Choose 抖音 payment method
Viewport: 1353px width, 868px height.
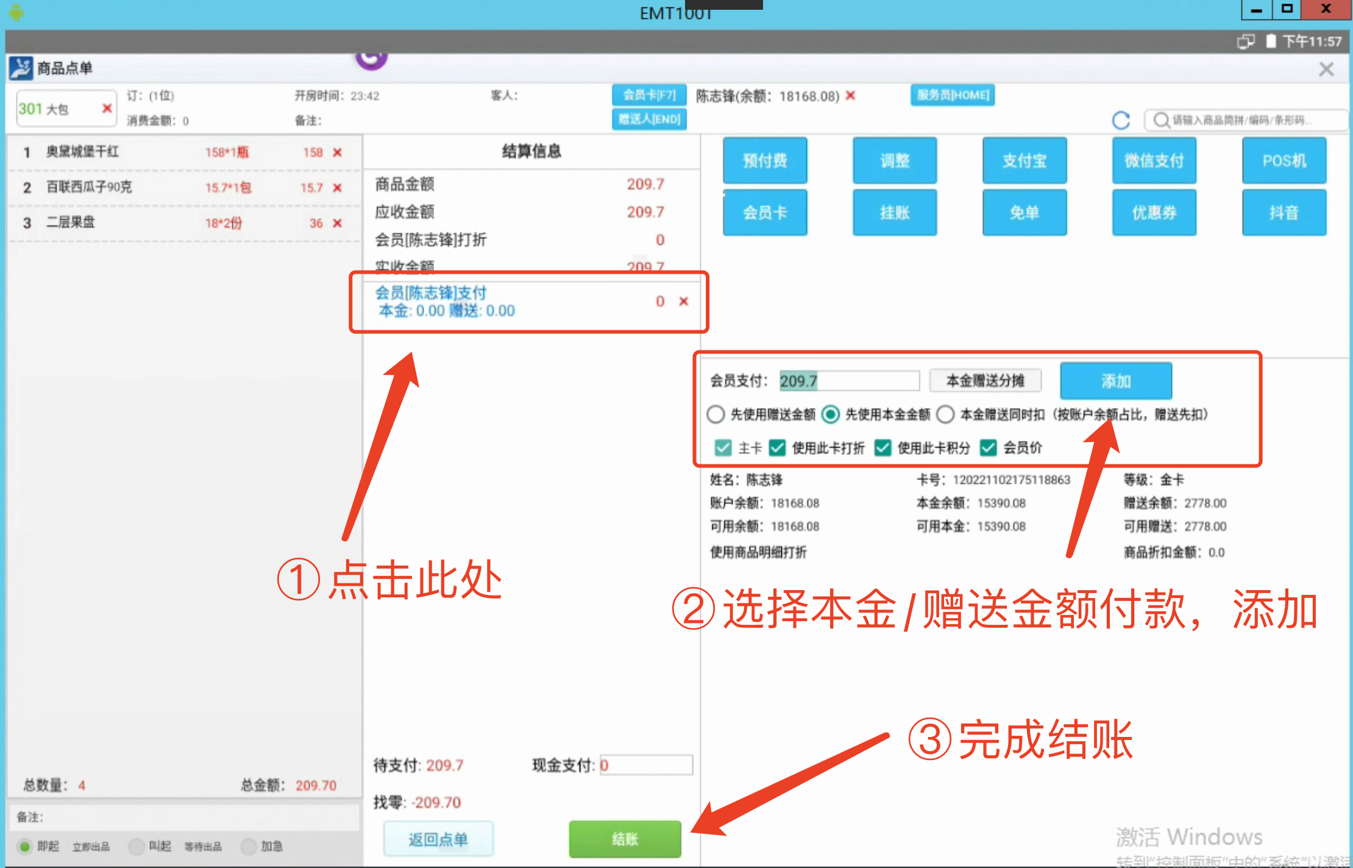point(1284,212)
